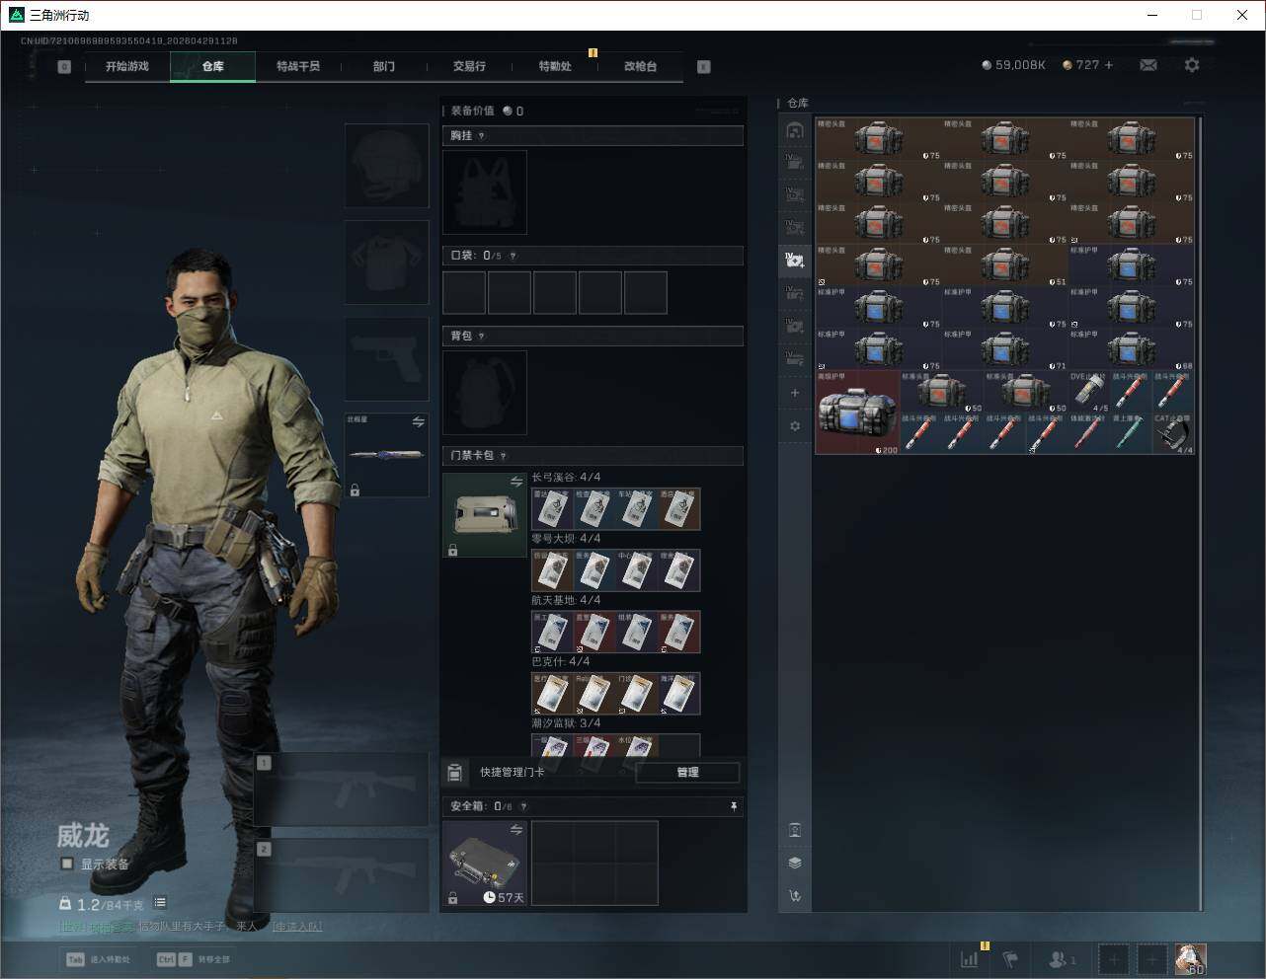Image resolution: width=1266 pixels, height=979 pixels.
Task: Click the 59,008K currency balance
Action: [1013, 65]
